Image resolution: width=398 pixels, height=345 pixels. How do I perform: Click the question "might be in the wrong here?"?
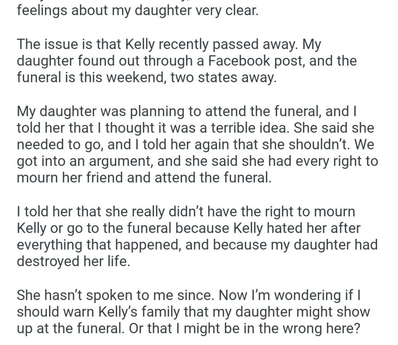(272, 329)
